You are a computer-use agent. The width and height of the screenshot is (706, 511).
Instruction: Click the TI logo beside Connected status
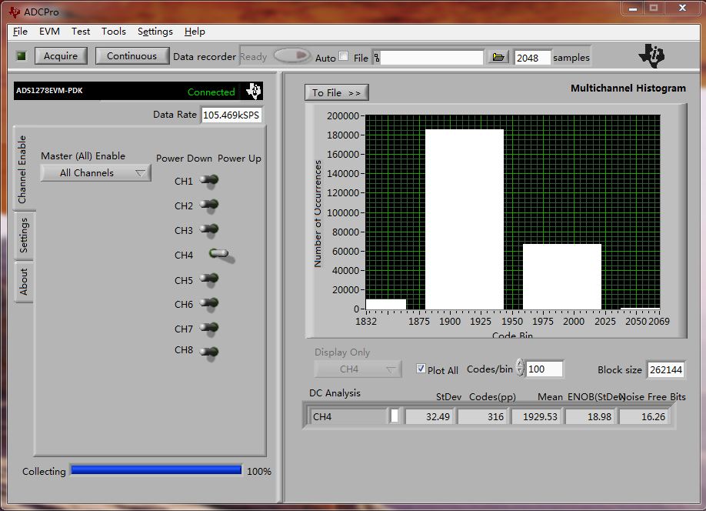pos(254,91)
